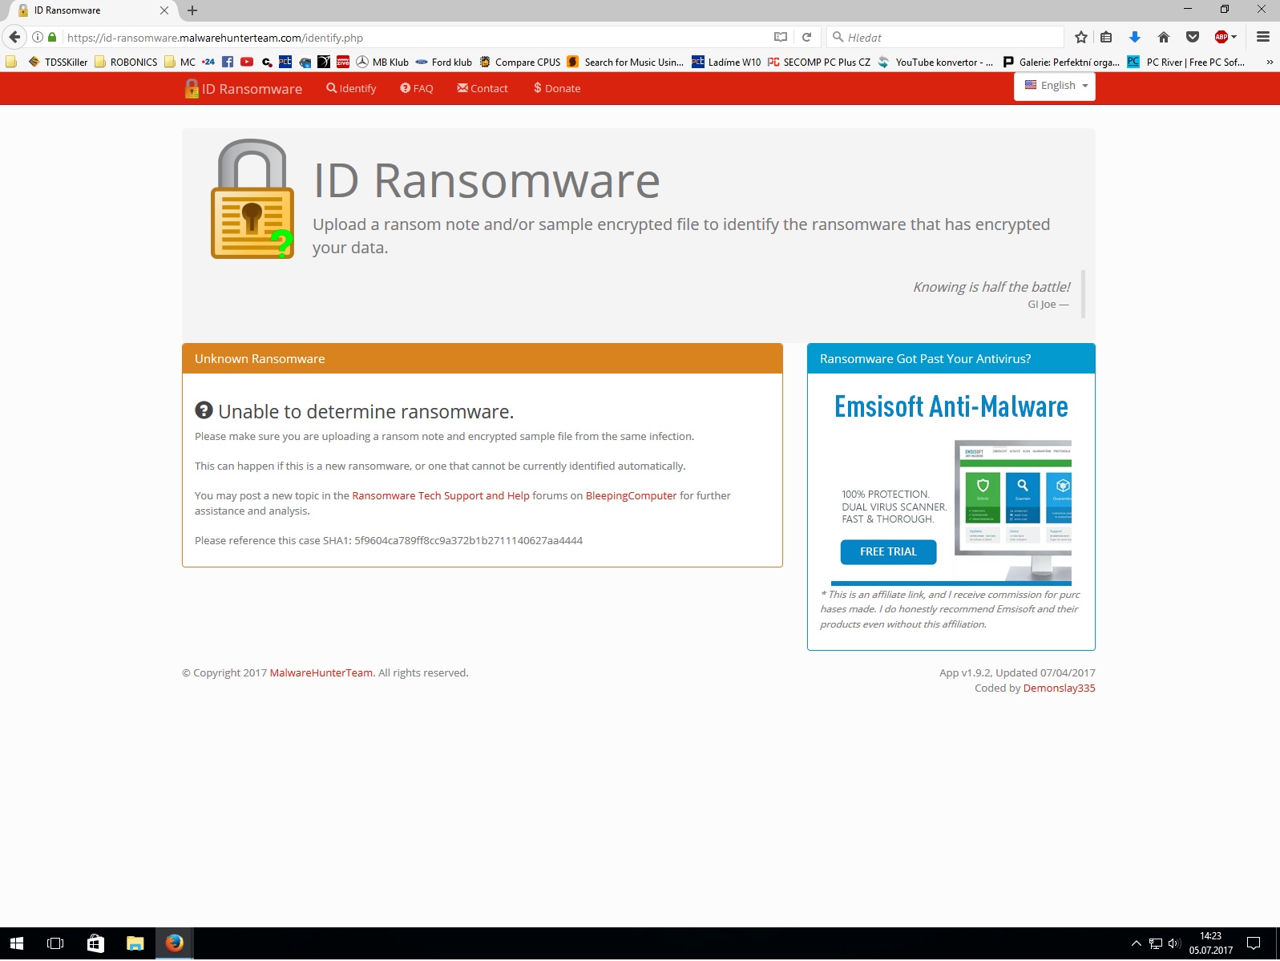Open the Windows Store taskbar icon
The image size is (1280, 961).
coord(95,943)
